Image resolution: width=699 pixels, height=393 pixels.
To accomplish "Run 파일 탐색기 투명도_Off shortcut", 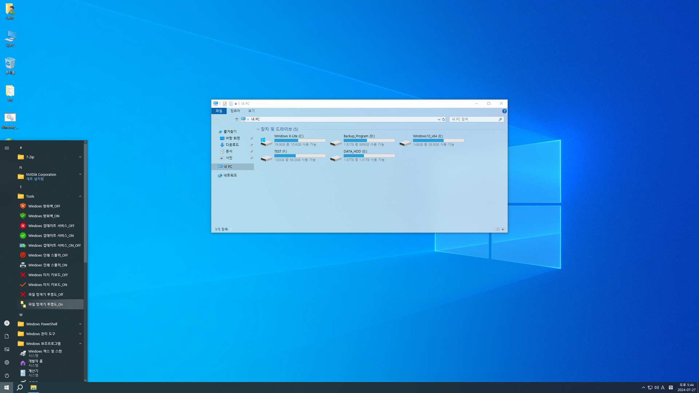I will click(46, 294).
